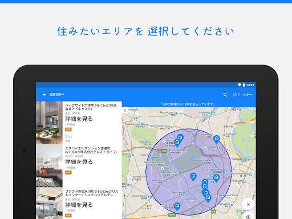Clear the drawn circle with the X button
This screenshot has height=219, width=292.
(248, 204)
